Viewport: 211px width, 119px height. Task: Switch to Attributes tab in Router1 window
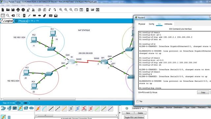(168, 24)
